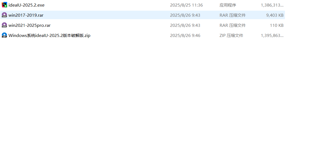This screenshot has width=316, height=156.
Task: Click date 2025/8/26 9:43 of win2017-2019.rar
Action: (x=185, y=15)
